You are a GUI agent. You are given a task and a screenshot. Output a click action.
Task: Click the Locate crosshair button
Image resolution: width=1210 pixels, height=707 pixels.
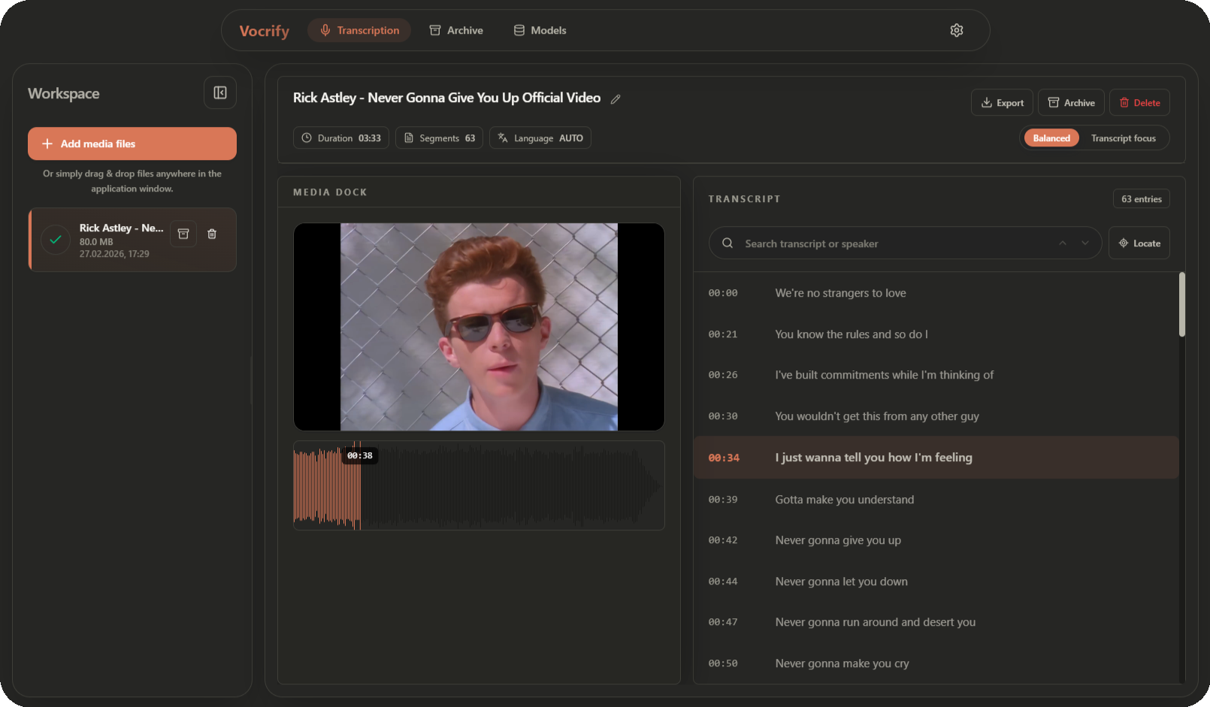coord(1139,243)
